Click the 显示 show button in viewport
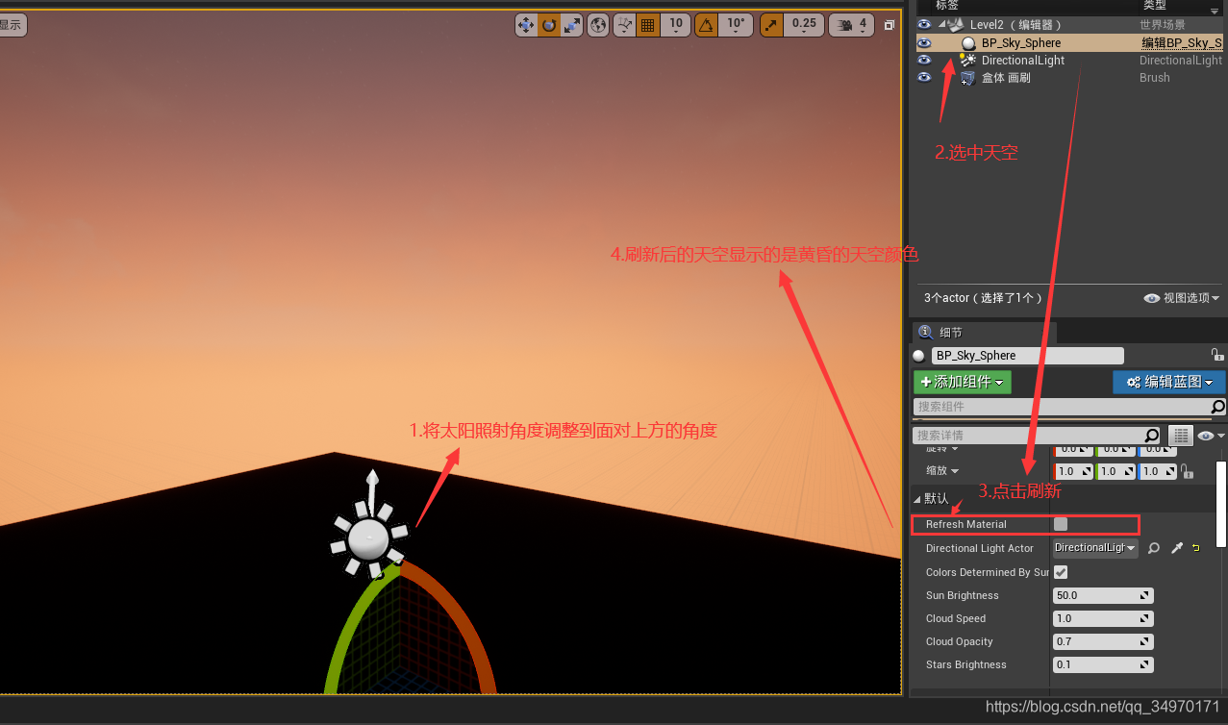 coord(12,25)
